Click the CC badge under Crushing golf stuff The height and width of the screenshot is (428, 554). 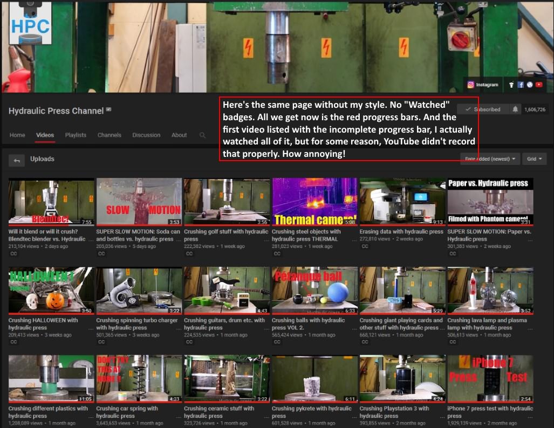click(x=189, y=253)
